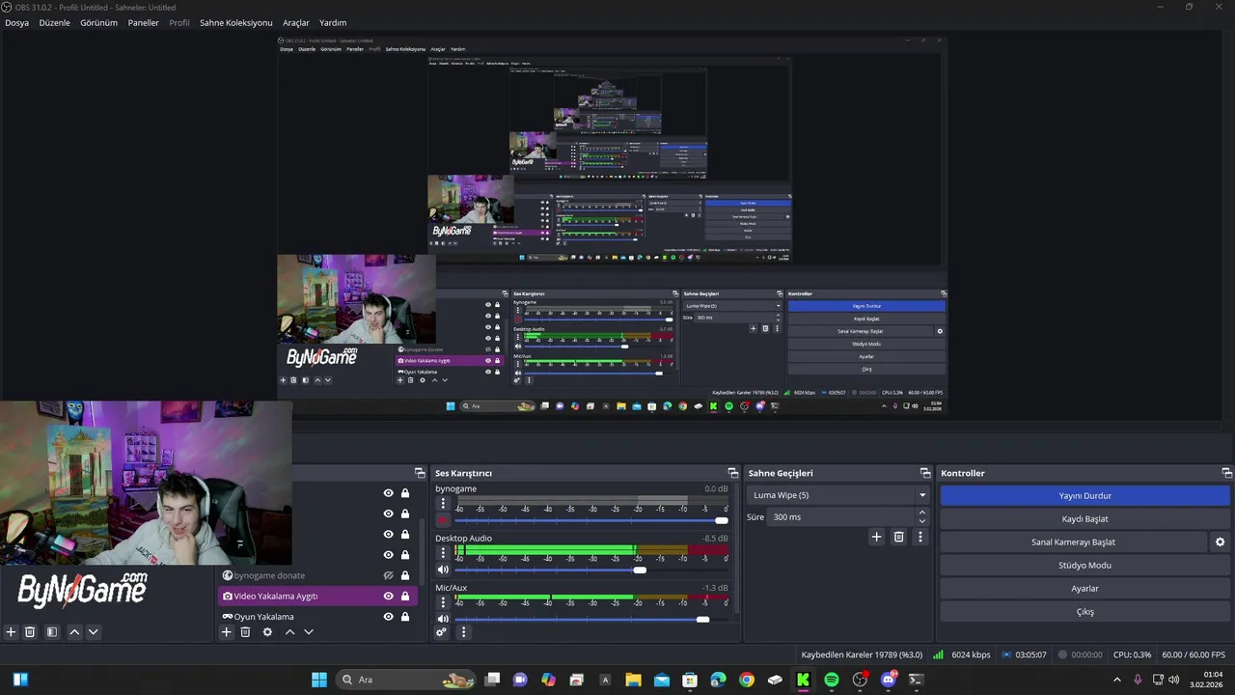1235x695 pixels.
Task: Open scene filters icon in Scenes toolbar
Action: [x=52, y=632]
